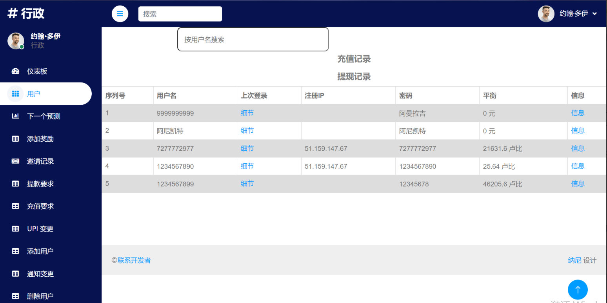Click the table icon beside 删除用户
Screen dimensions: 607x303
pos(15,296)
